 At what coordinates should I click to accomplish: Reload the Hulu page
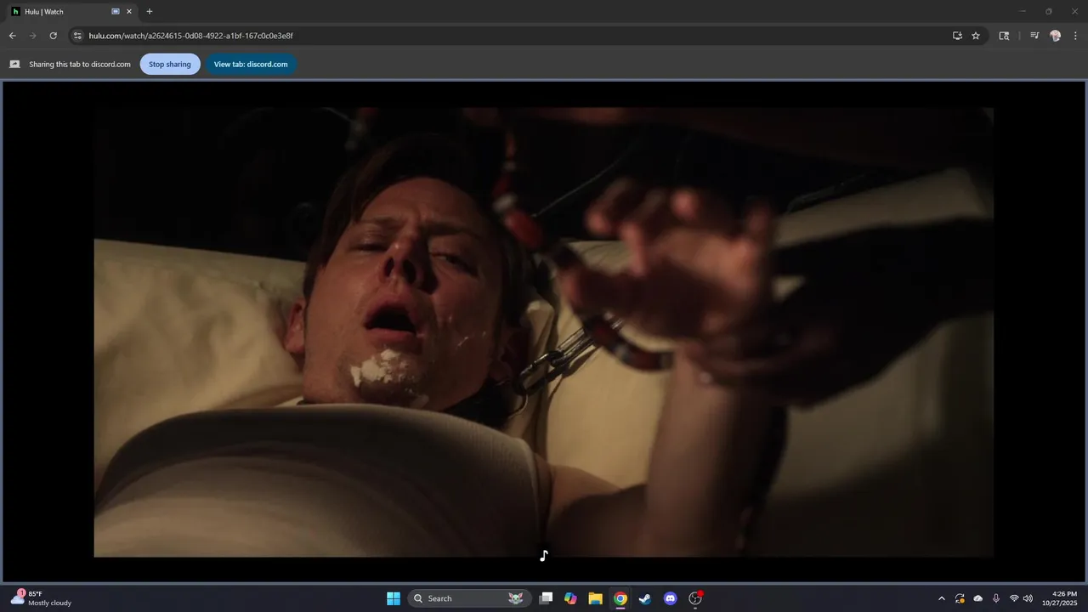(53, 36)
